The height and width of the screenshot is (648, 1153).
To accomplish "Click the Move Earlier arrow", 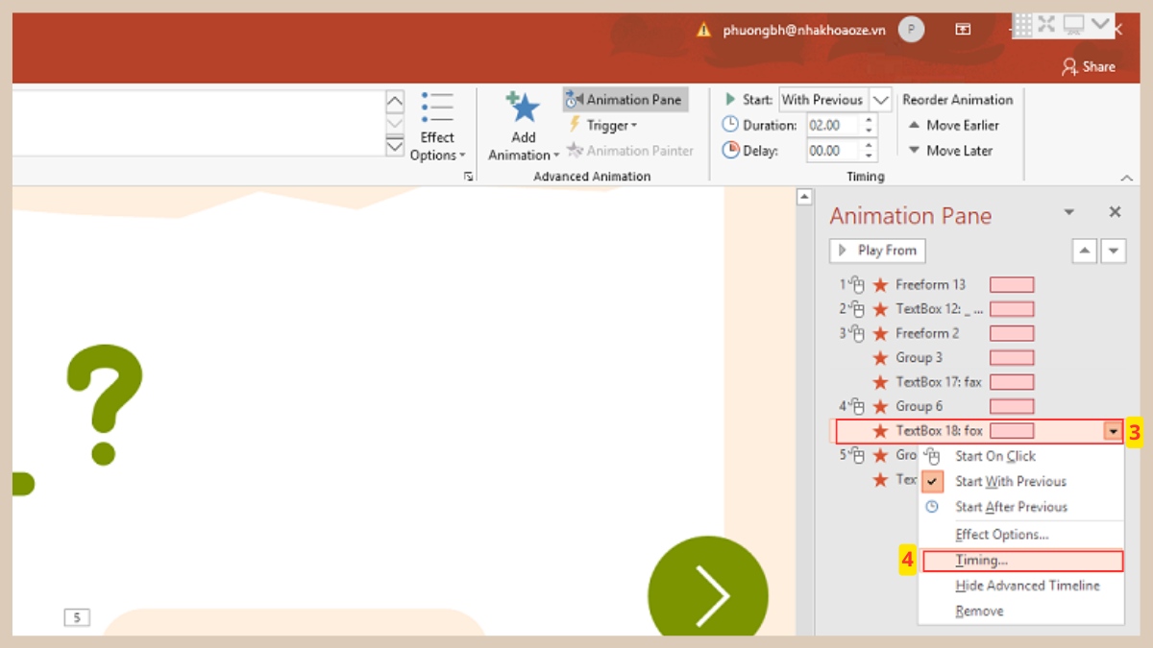I will click(915, 125).
